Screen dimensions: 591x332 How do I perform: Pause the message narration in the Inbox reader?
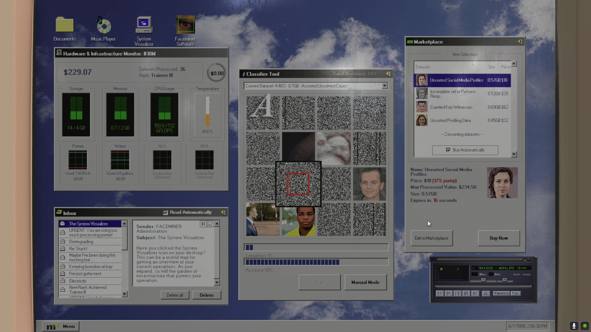click(203, 224)
